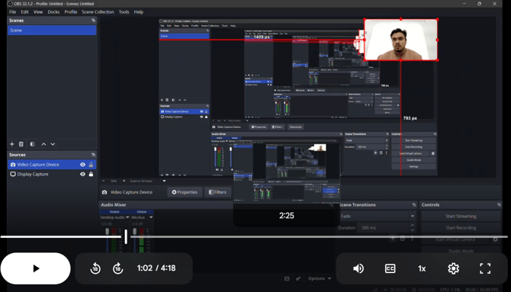Screen dimensions: 511x292
Task: Open the Scene Collection menu
Action: pos(98,11)
